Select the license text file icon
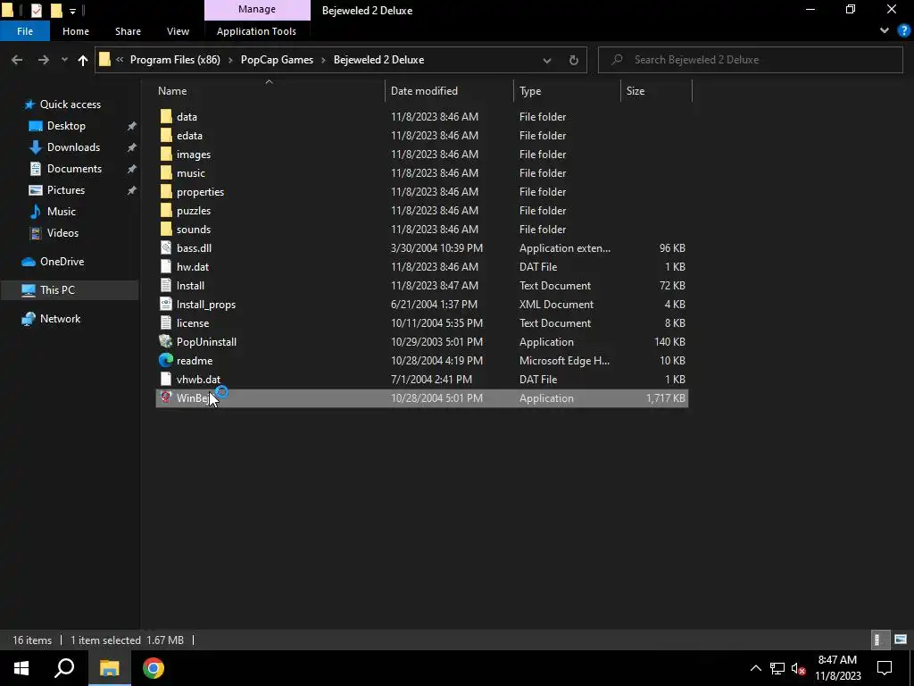This screenshot has width=914, height=686. click(166, 322)
